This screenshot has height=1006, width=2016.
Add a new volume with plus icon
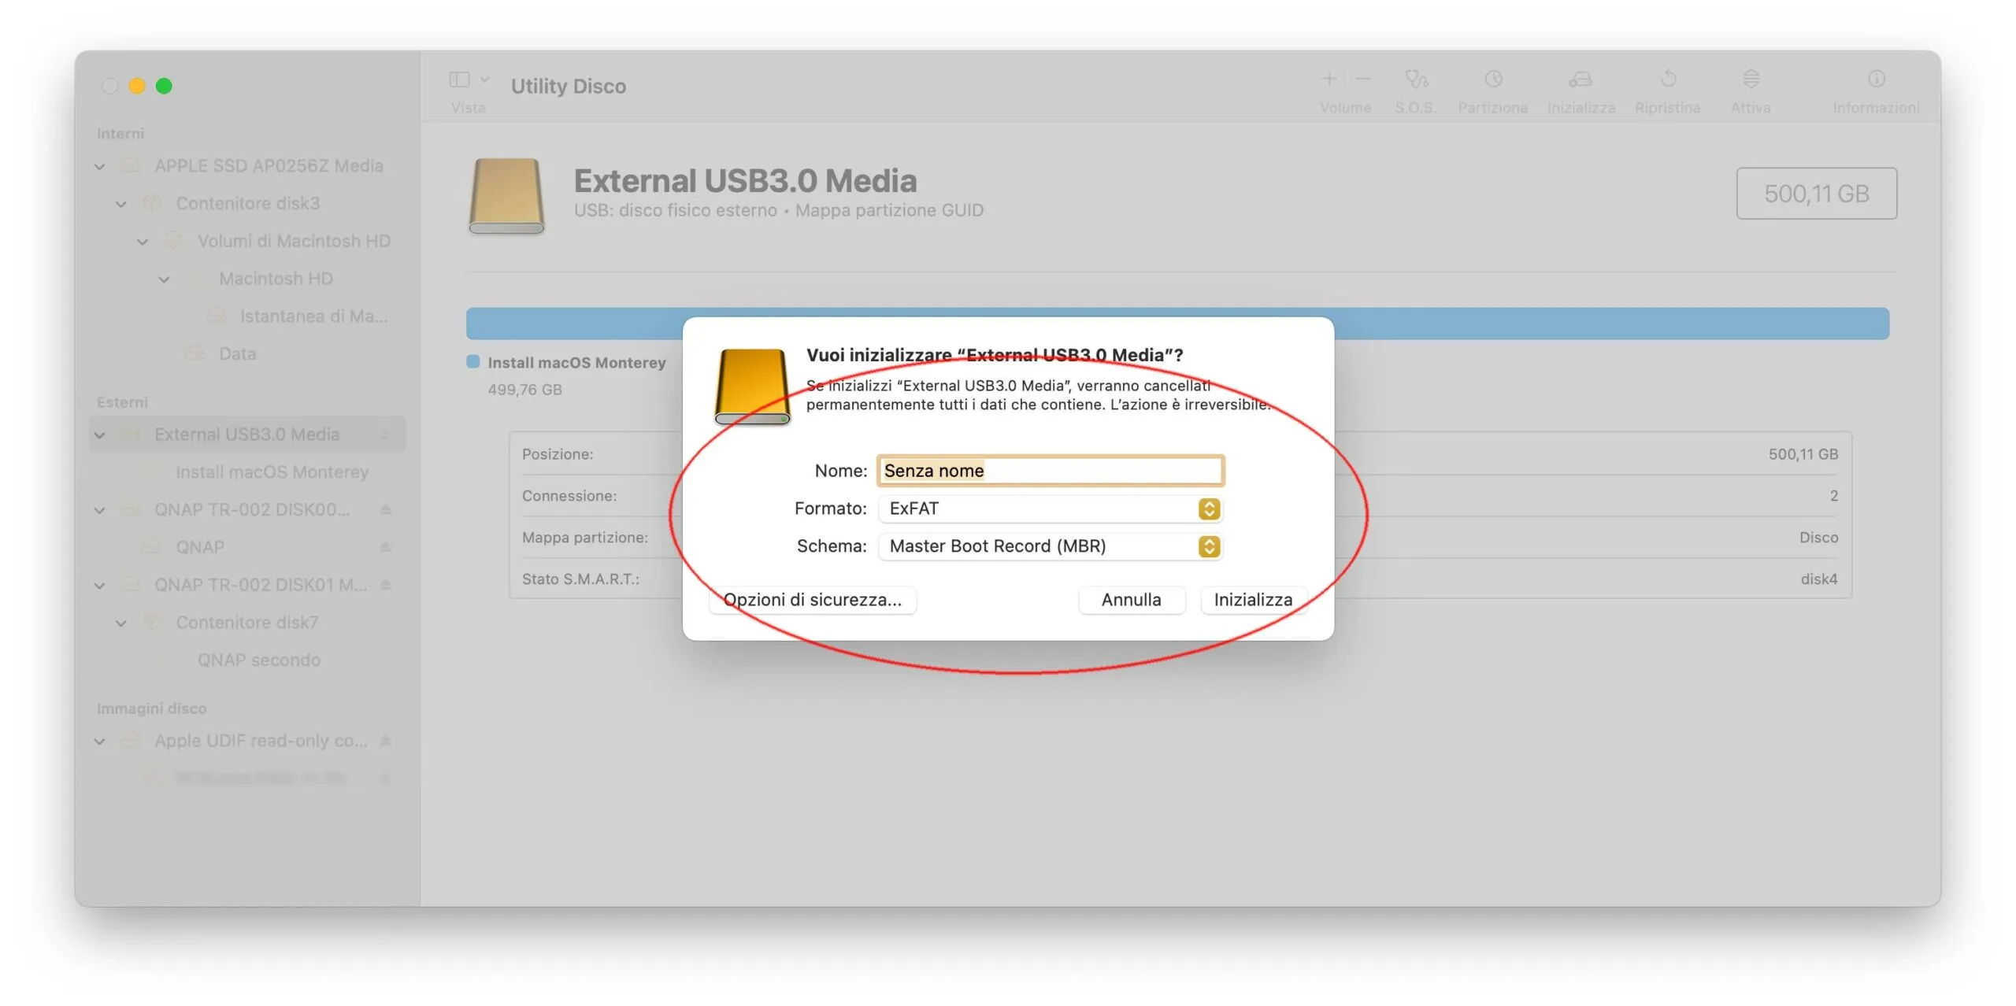tap(1328, 79)
